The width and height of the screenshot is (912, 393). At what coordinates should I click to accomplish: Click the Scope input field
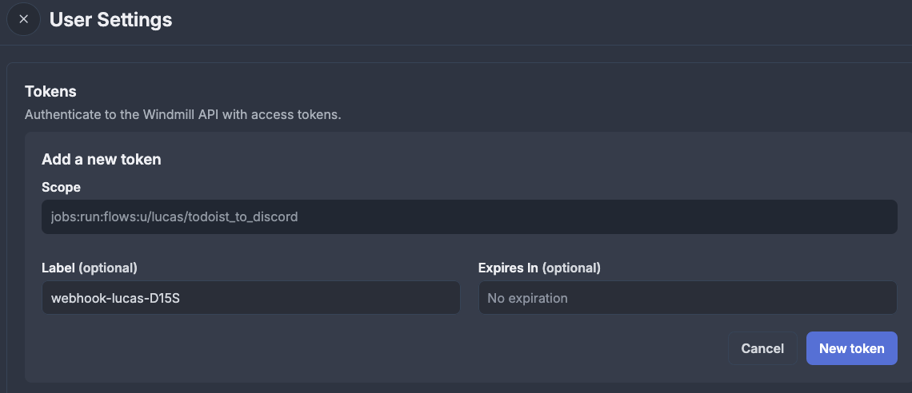(x=469, y=216)
